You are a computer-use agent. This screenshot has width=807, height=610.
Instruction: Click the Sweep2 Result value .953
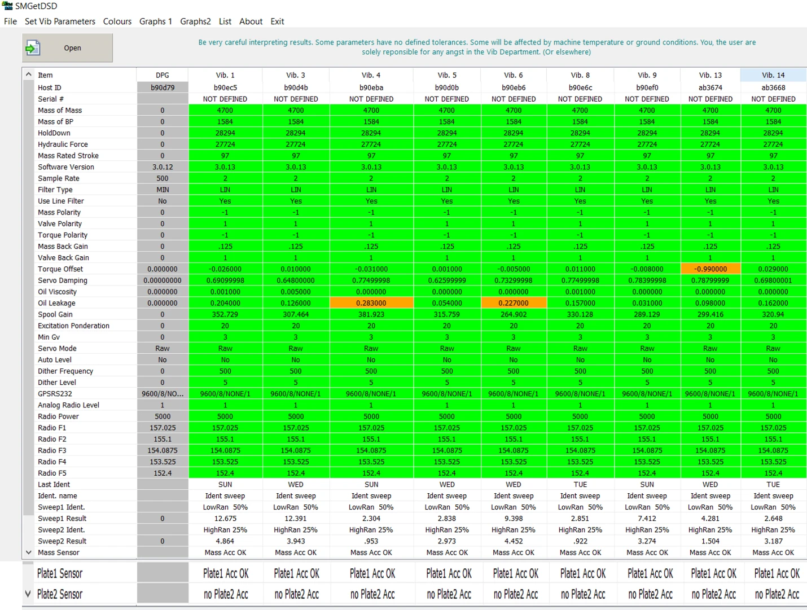(371, 541)
